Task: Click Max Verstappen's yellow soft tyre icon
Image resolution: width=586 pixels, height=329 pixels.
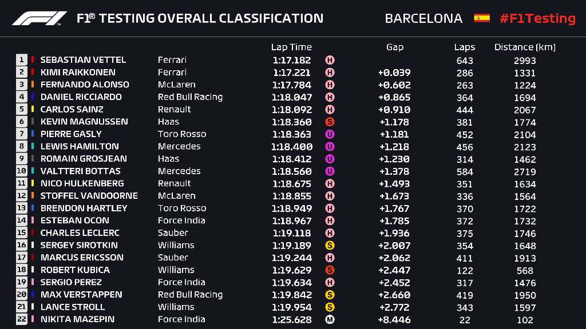Action: [330, 295]
